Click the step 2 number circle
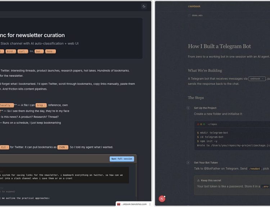The height and width of the screenshot is (207, 270). coord(188,163)
